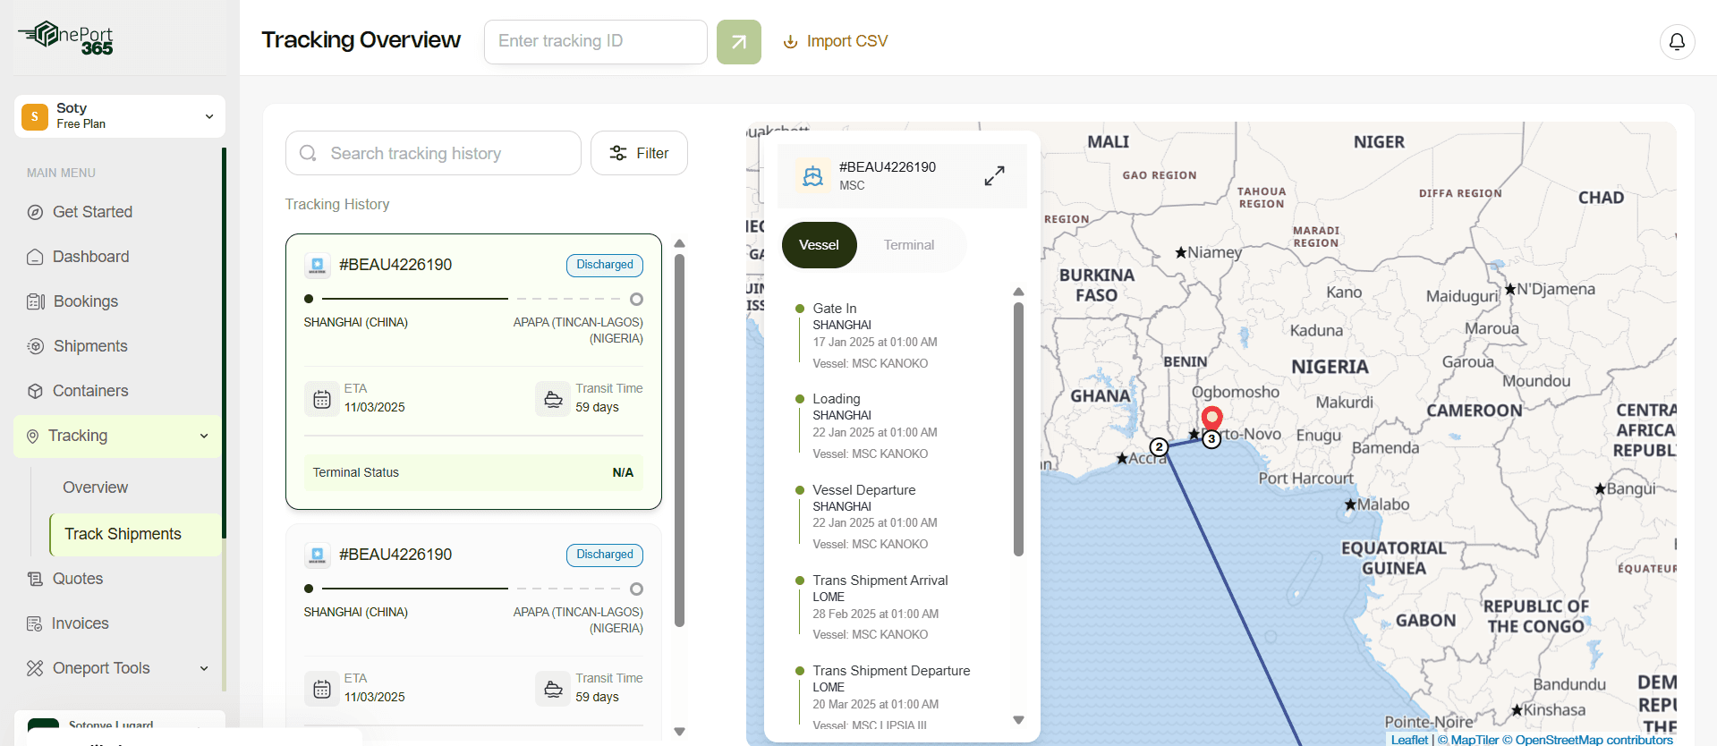The width and height of the screenshot is (1717, 746).
Task: Open Dashboard menu item
Action: [90, 257]
